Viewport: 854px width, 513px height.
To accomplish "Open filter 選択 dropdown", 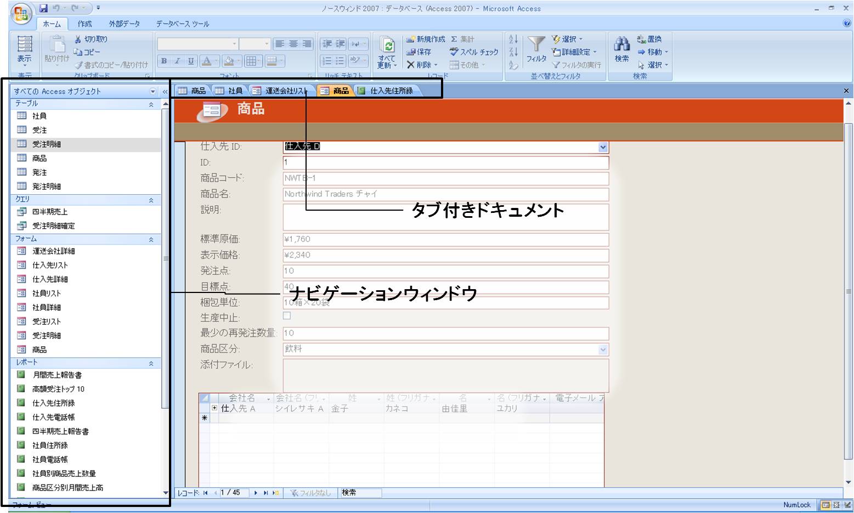I will (567, 39).
